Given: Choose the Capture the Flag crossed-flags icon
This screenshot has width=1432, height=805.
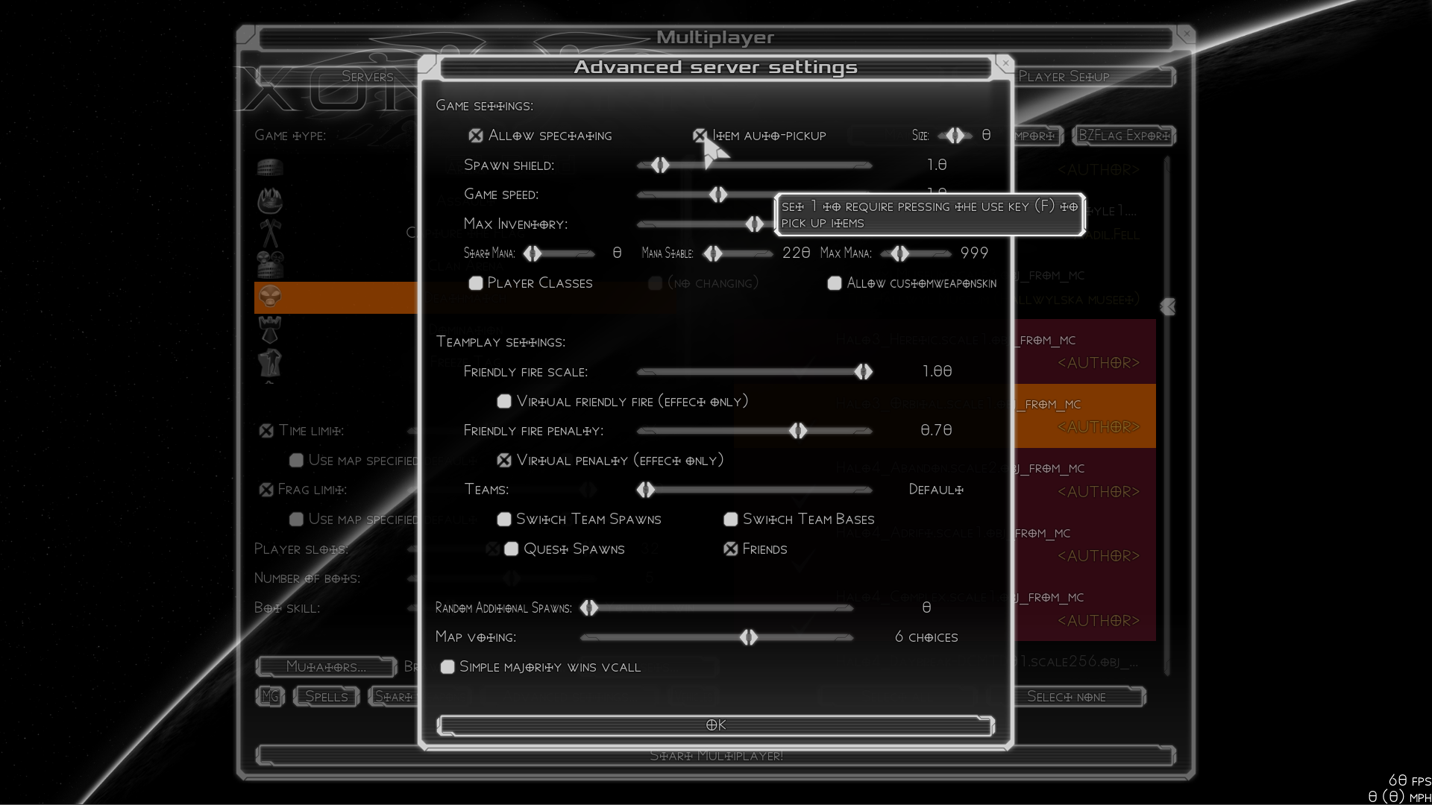Looking at the screenshot, I should pos(270,233).
